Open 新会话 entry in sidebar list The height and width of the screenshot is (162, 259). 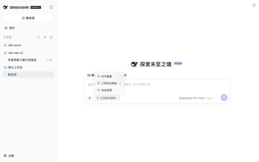28,75
